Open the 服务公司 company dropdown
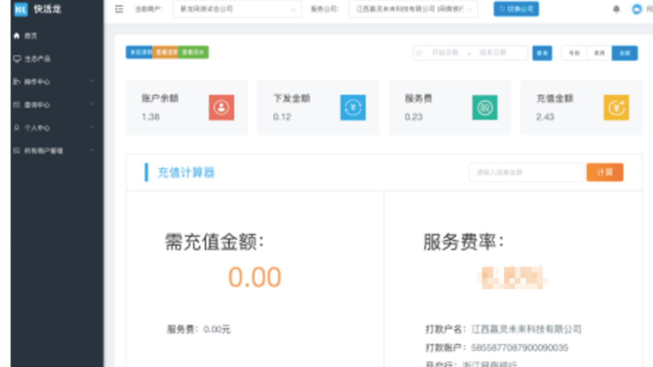This screenshot has width=653, height=367. click(413, 10)
